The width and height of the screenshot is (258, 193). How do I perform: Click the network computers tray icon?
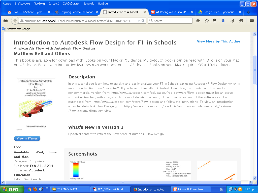tap(231, 189)
